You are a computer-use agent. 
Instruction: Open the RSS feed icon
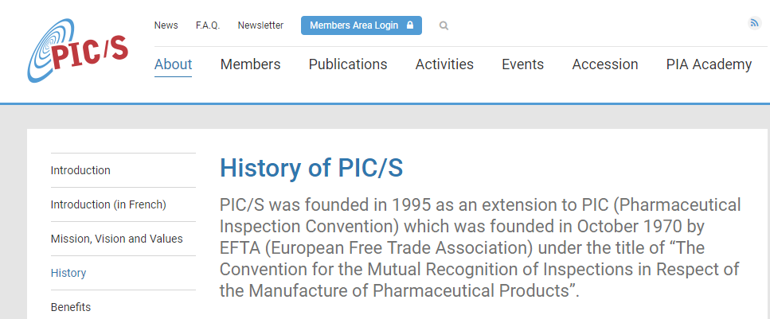point(754,22)
